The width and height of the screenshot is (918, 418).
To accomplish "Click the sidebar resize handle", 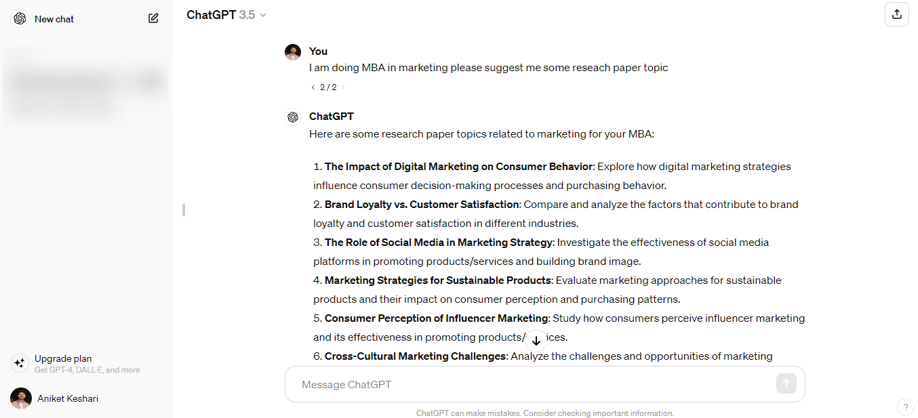I will (183, 210).
